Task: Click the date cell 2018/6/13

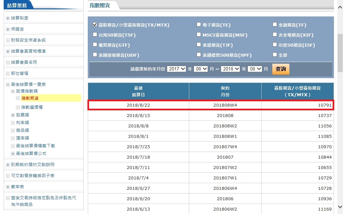Action: (138, 209)
